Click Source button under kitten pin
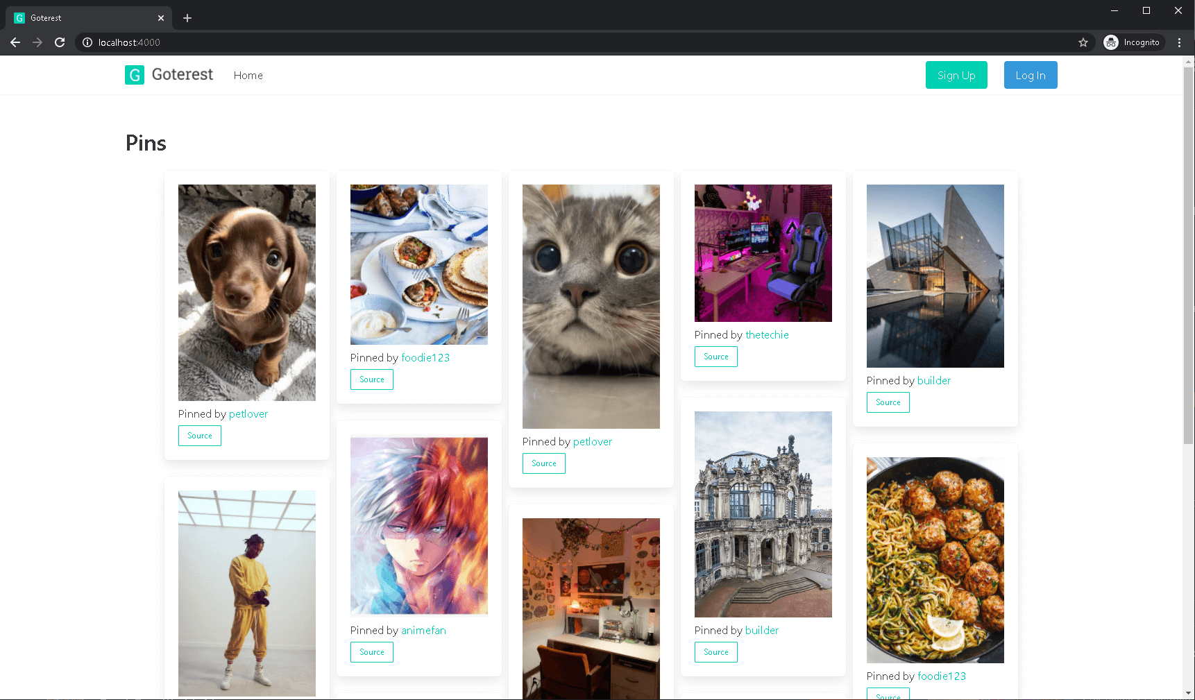Viewport: 1195px width, 700px height. click(544, 463)
